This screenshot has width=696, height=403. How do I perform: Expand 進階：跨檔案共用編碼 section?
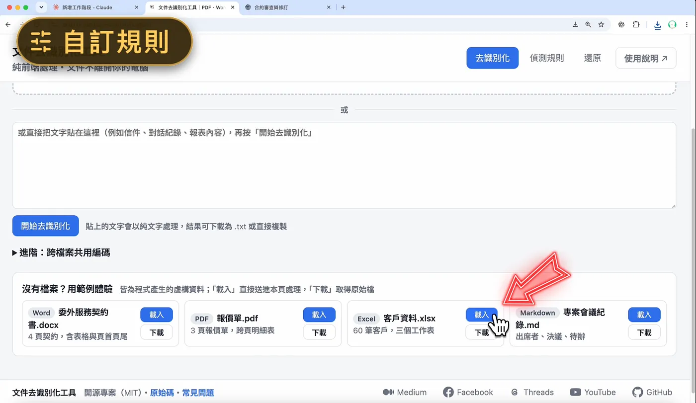click(61, 253)
